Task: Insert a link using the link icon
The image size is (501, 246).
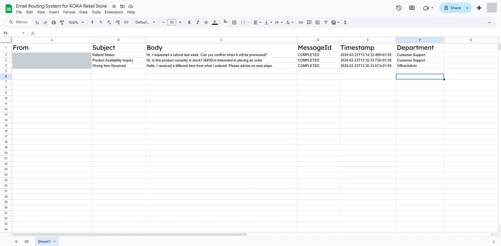Action: point(301,22)
